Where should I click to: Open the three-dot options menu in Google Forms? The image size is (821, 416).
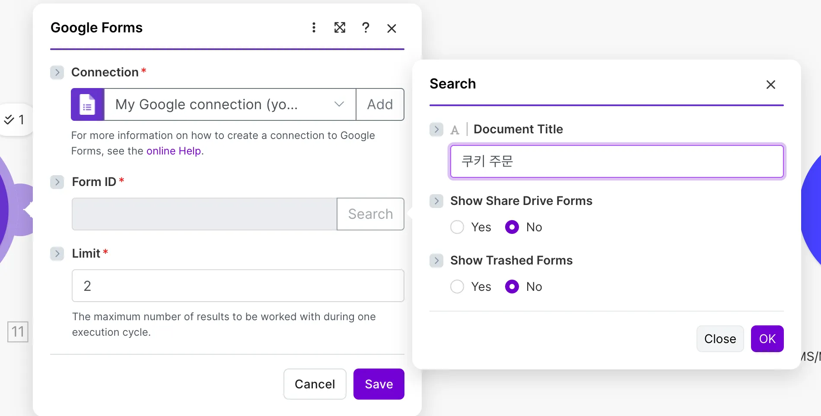tap(314, 28)
